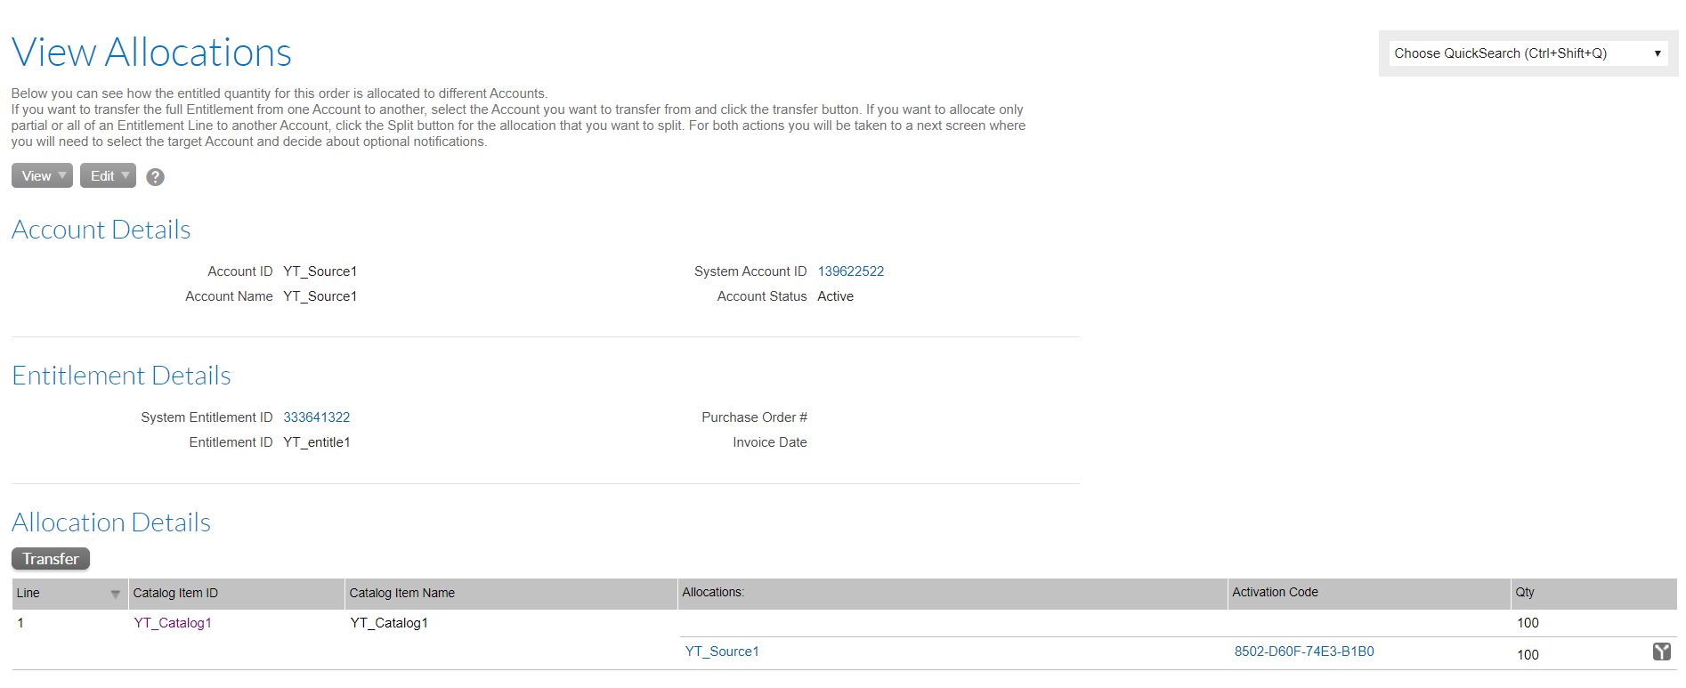Viewport: 1686px width, 688px height.
Task: Open the YT_Source1 allocation link
Action: click(722, 652)
